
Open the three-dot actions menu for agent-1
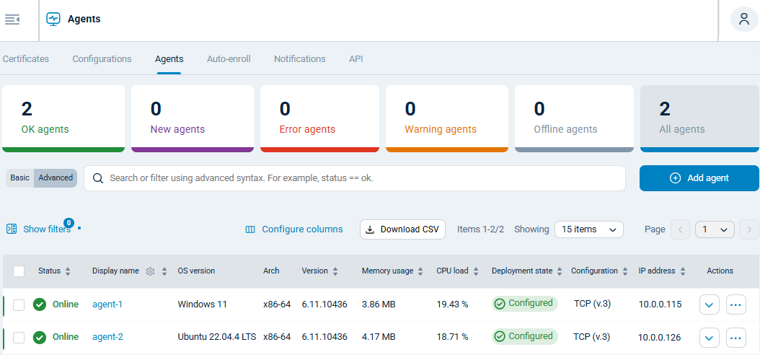735,304
